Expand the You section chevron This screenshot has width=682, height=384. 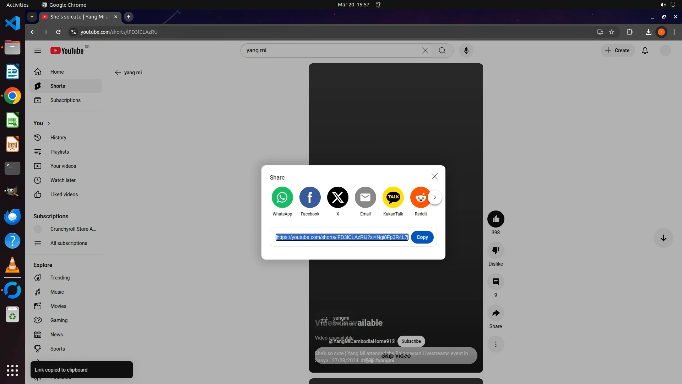49,123
